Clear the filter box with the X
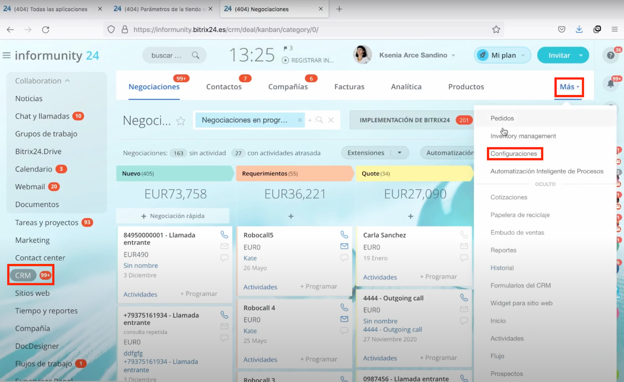This screenshot has height=382, width=624. click(x=331, y=120)
